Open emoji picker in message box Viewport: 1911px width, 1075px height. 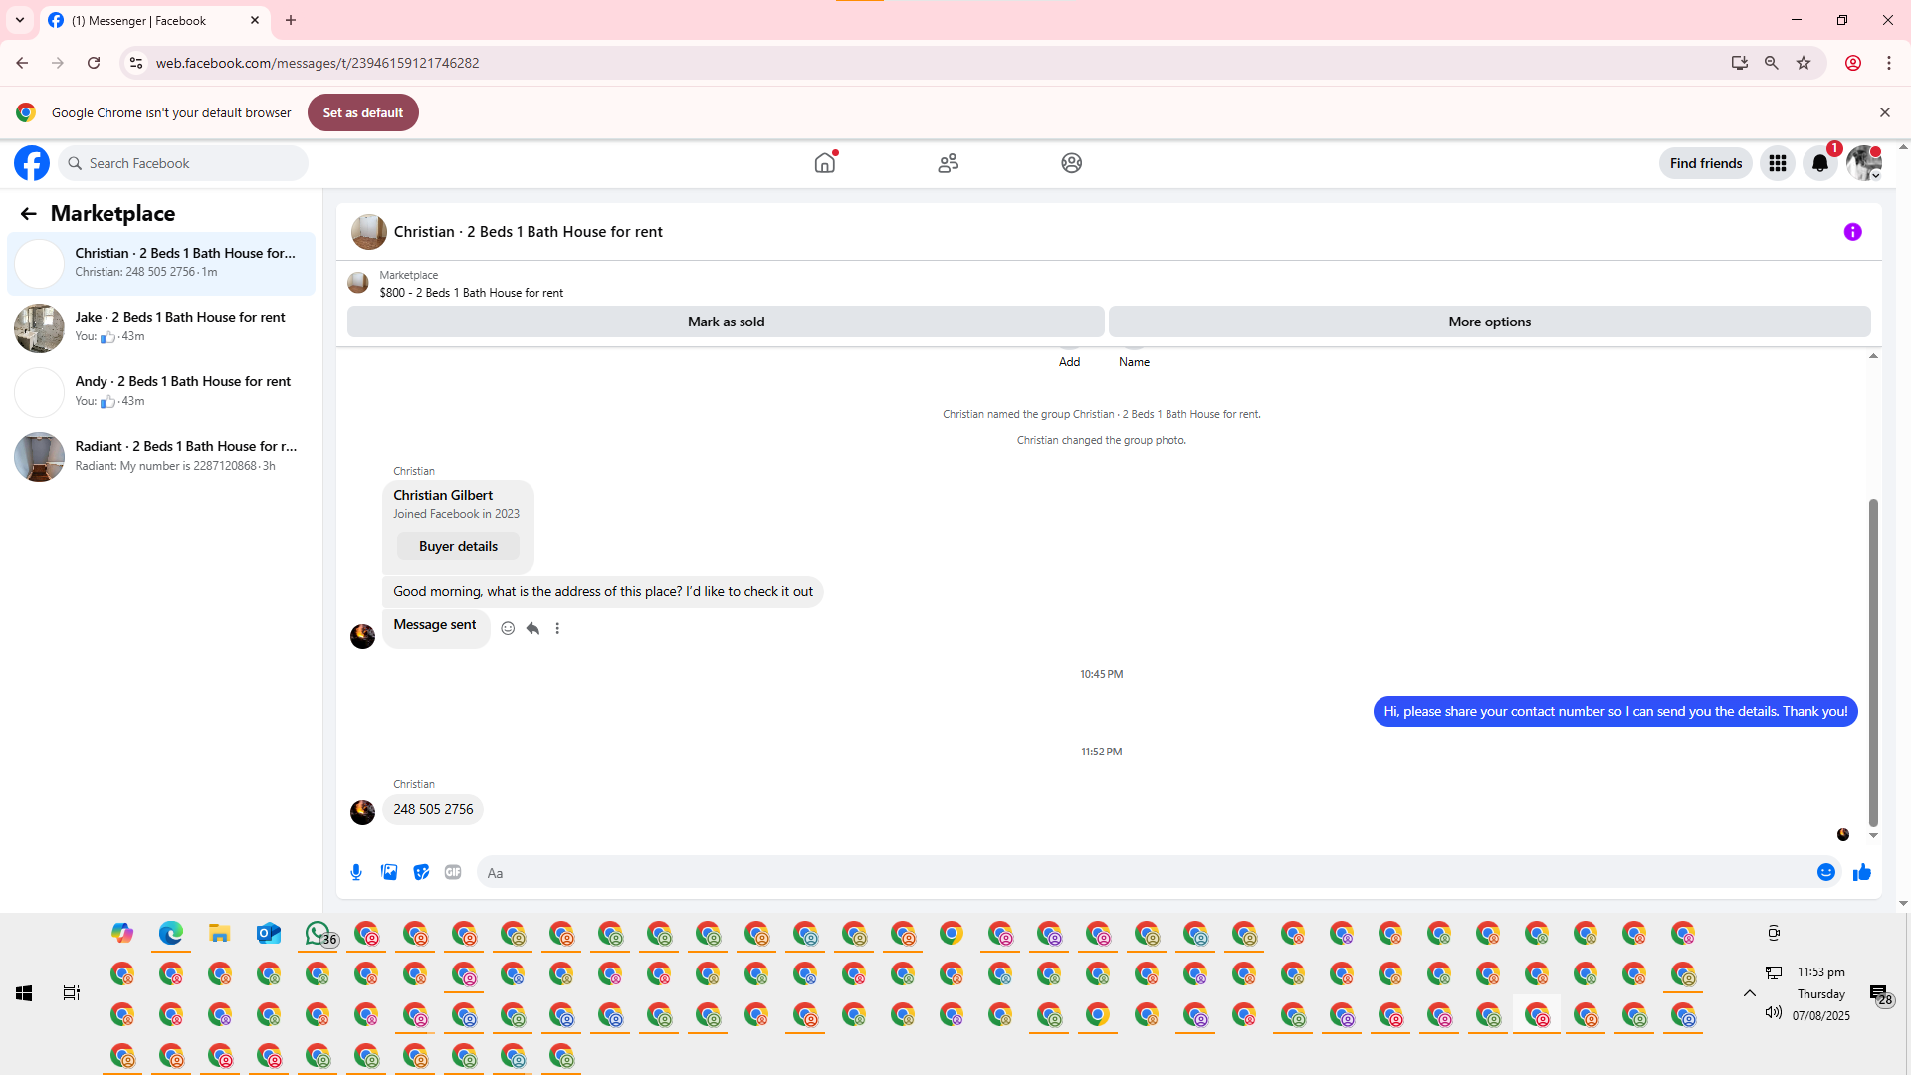(x=1825, y=873)
